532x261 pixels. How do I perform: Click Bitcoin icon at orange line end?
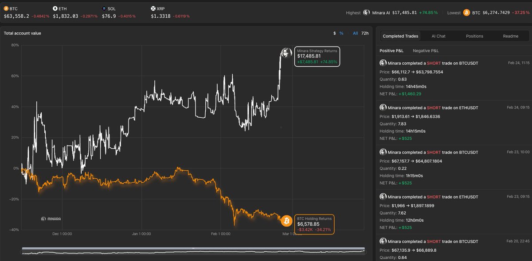[286, 221]
